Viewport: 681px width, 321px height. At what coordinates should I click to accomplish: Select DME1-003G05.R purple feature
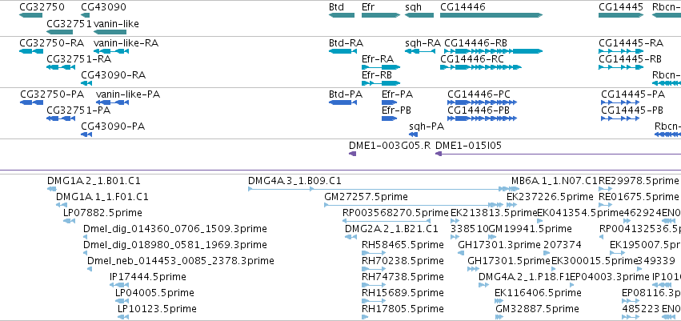coord(353,154)
